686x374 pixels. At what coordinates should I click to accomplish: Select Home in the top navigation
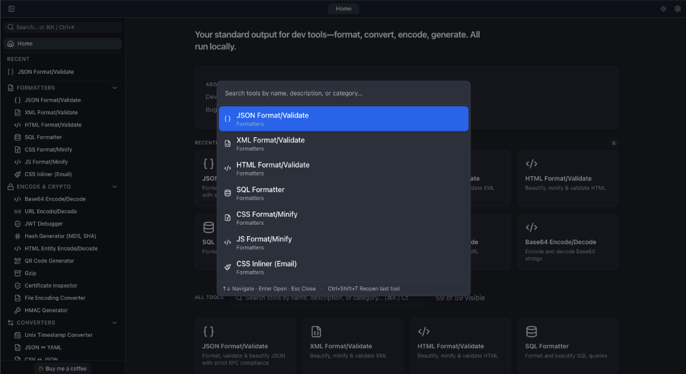tap(343, 9)
